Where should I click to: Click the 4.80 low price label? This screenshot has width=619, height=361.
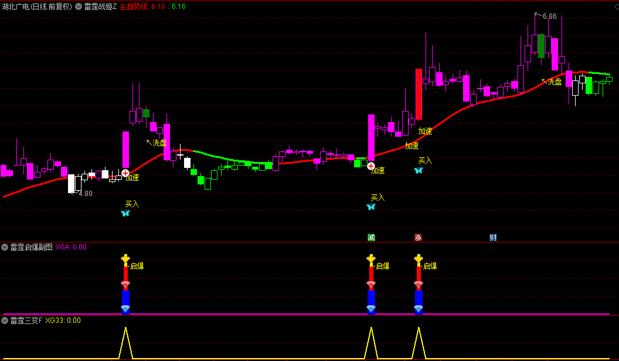pyautogui.click(x=85, y=193)
